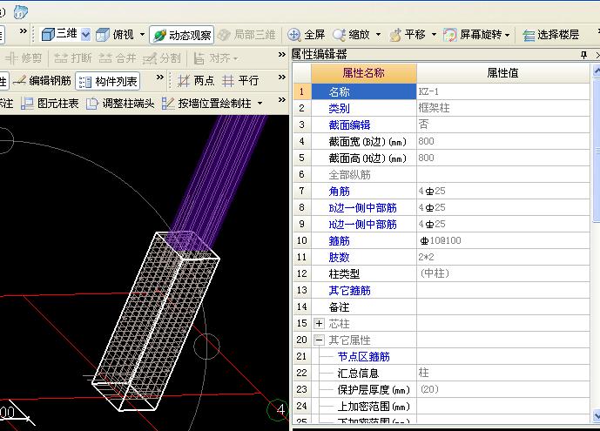Viewport: 600px width, 431px height.
Task: Click the B边一侧中部筋 property link
Action: pyautogui.click(x=362, y=207)
